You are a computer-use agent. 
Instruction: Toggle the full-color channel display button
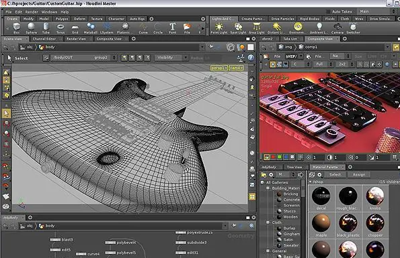tap(267, 157)
